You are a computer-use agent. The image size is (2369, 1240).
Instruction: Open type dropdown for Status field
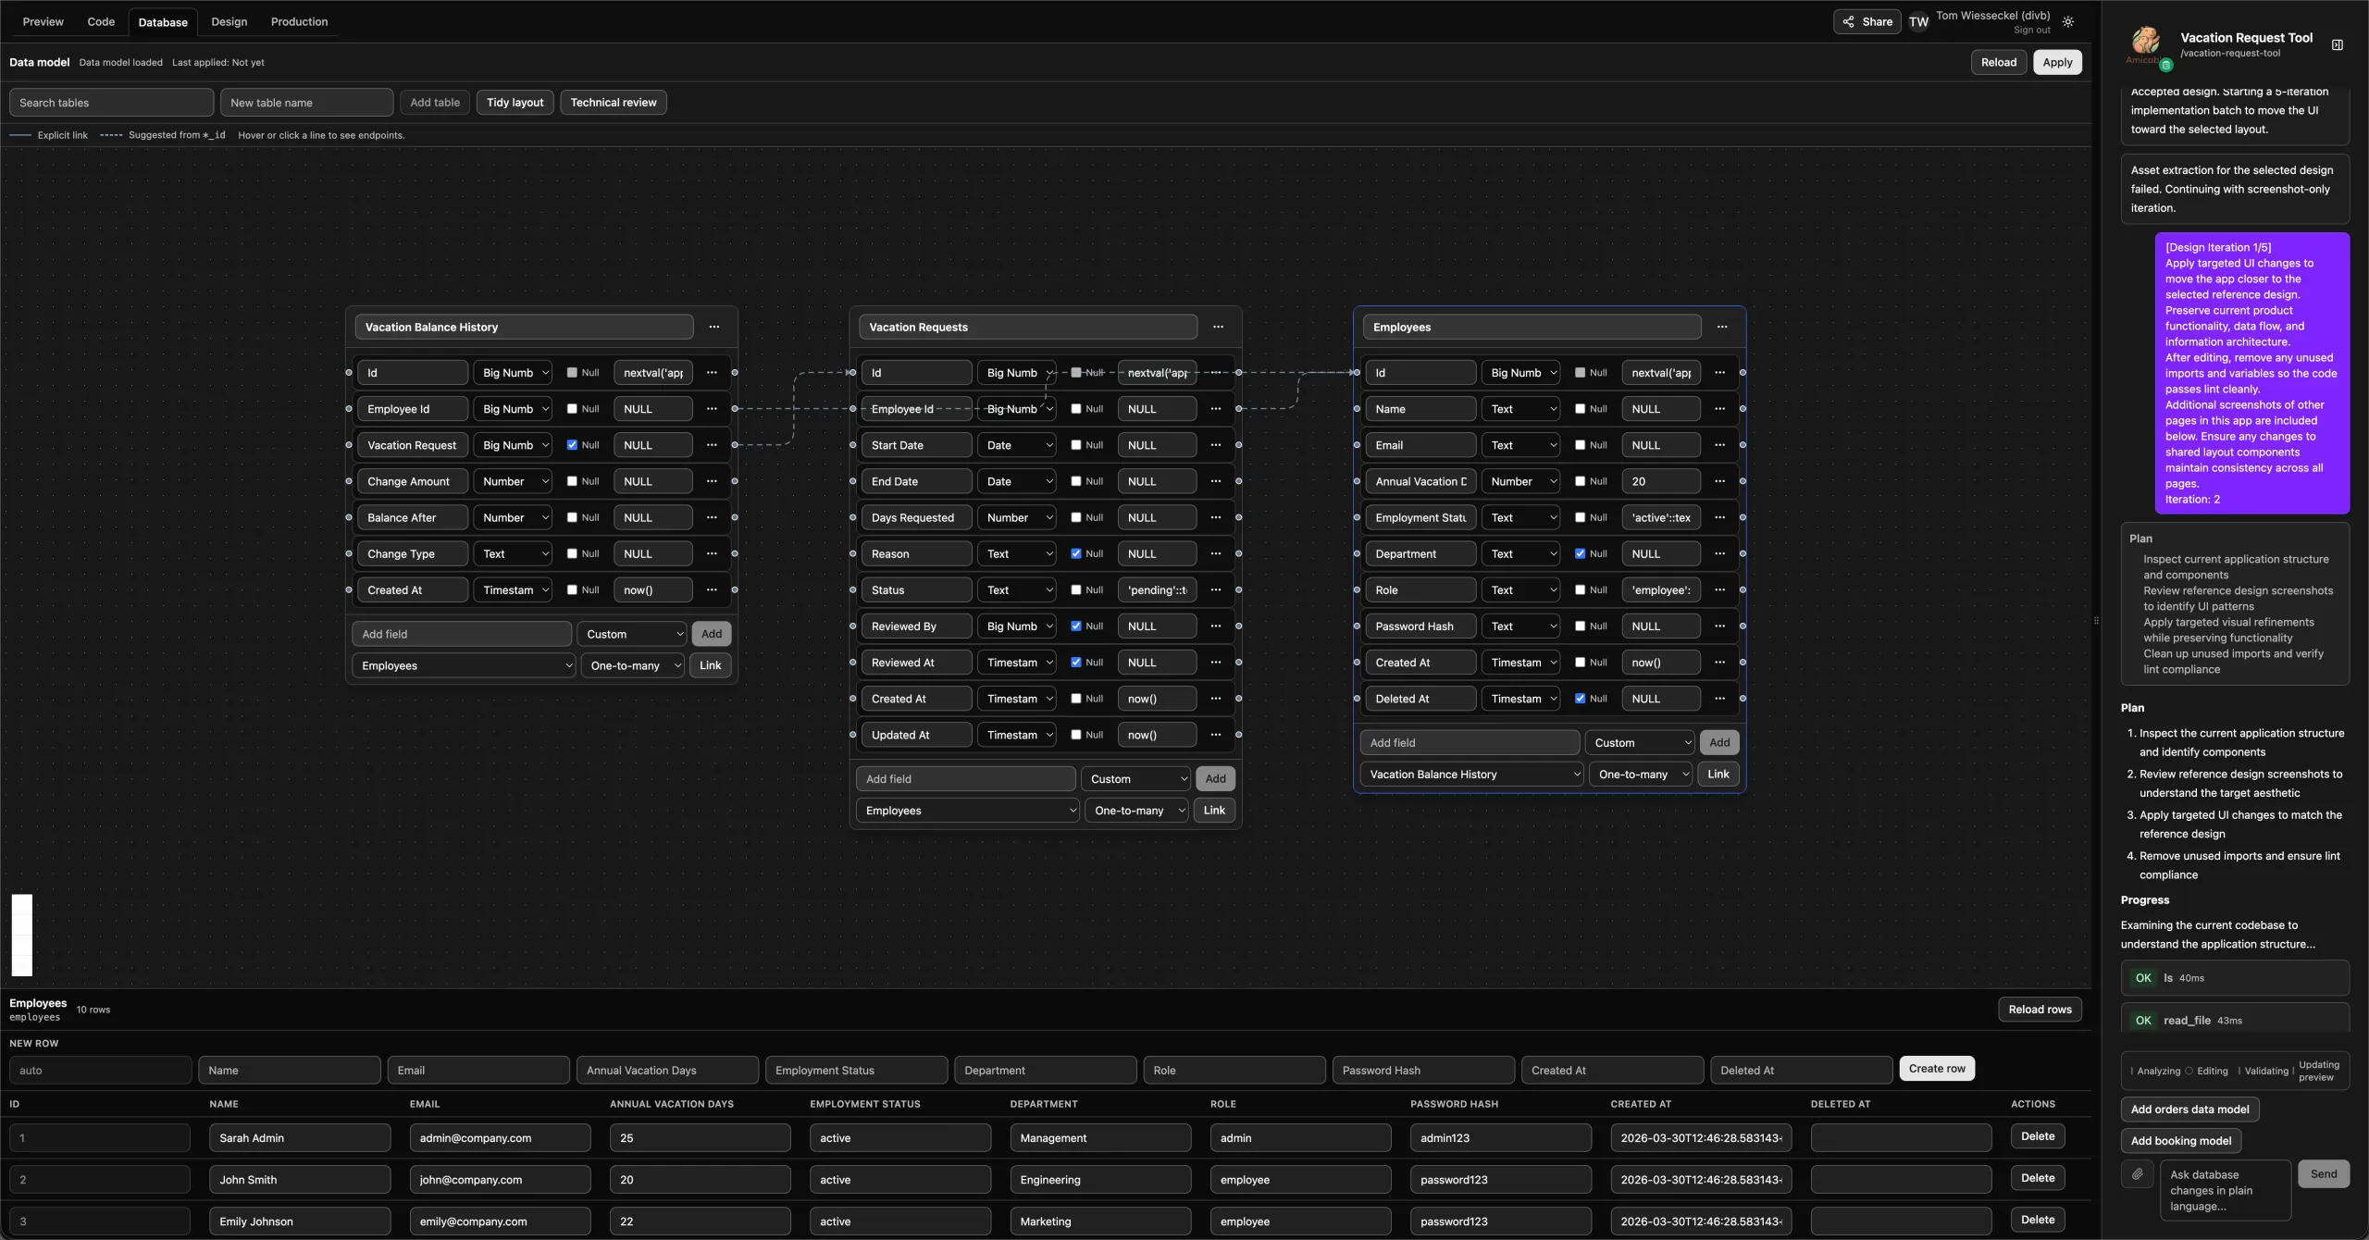[x=1017, y=589]
